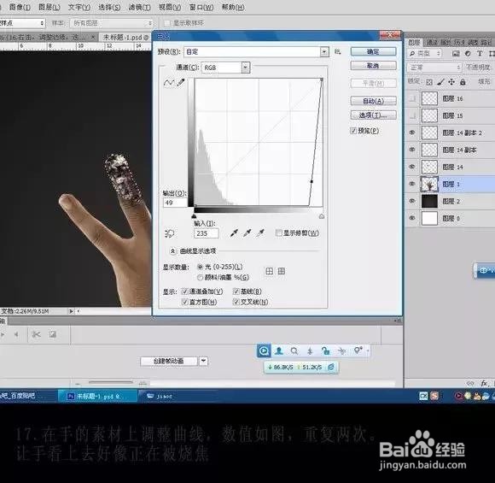Enable the show clipping checkbox
The image size is (495, 483).
click(x=278, y=233)
